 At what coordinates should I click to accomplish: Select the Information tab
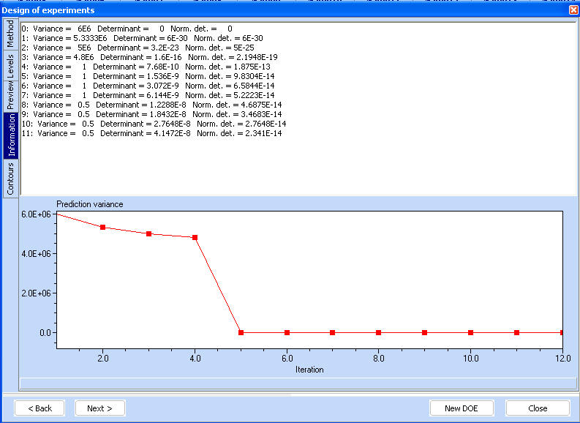10,135
